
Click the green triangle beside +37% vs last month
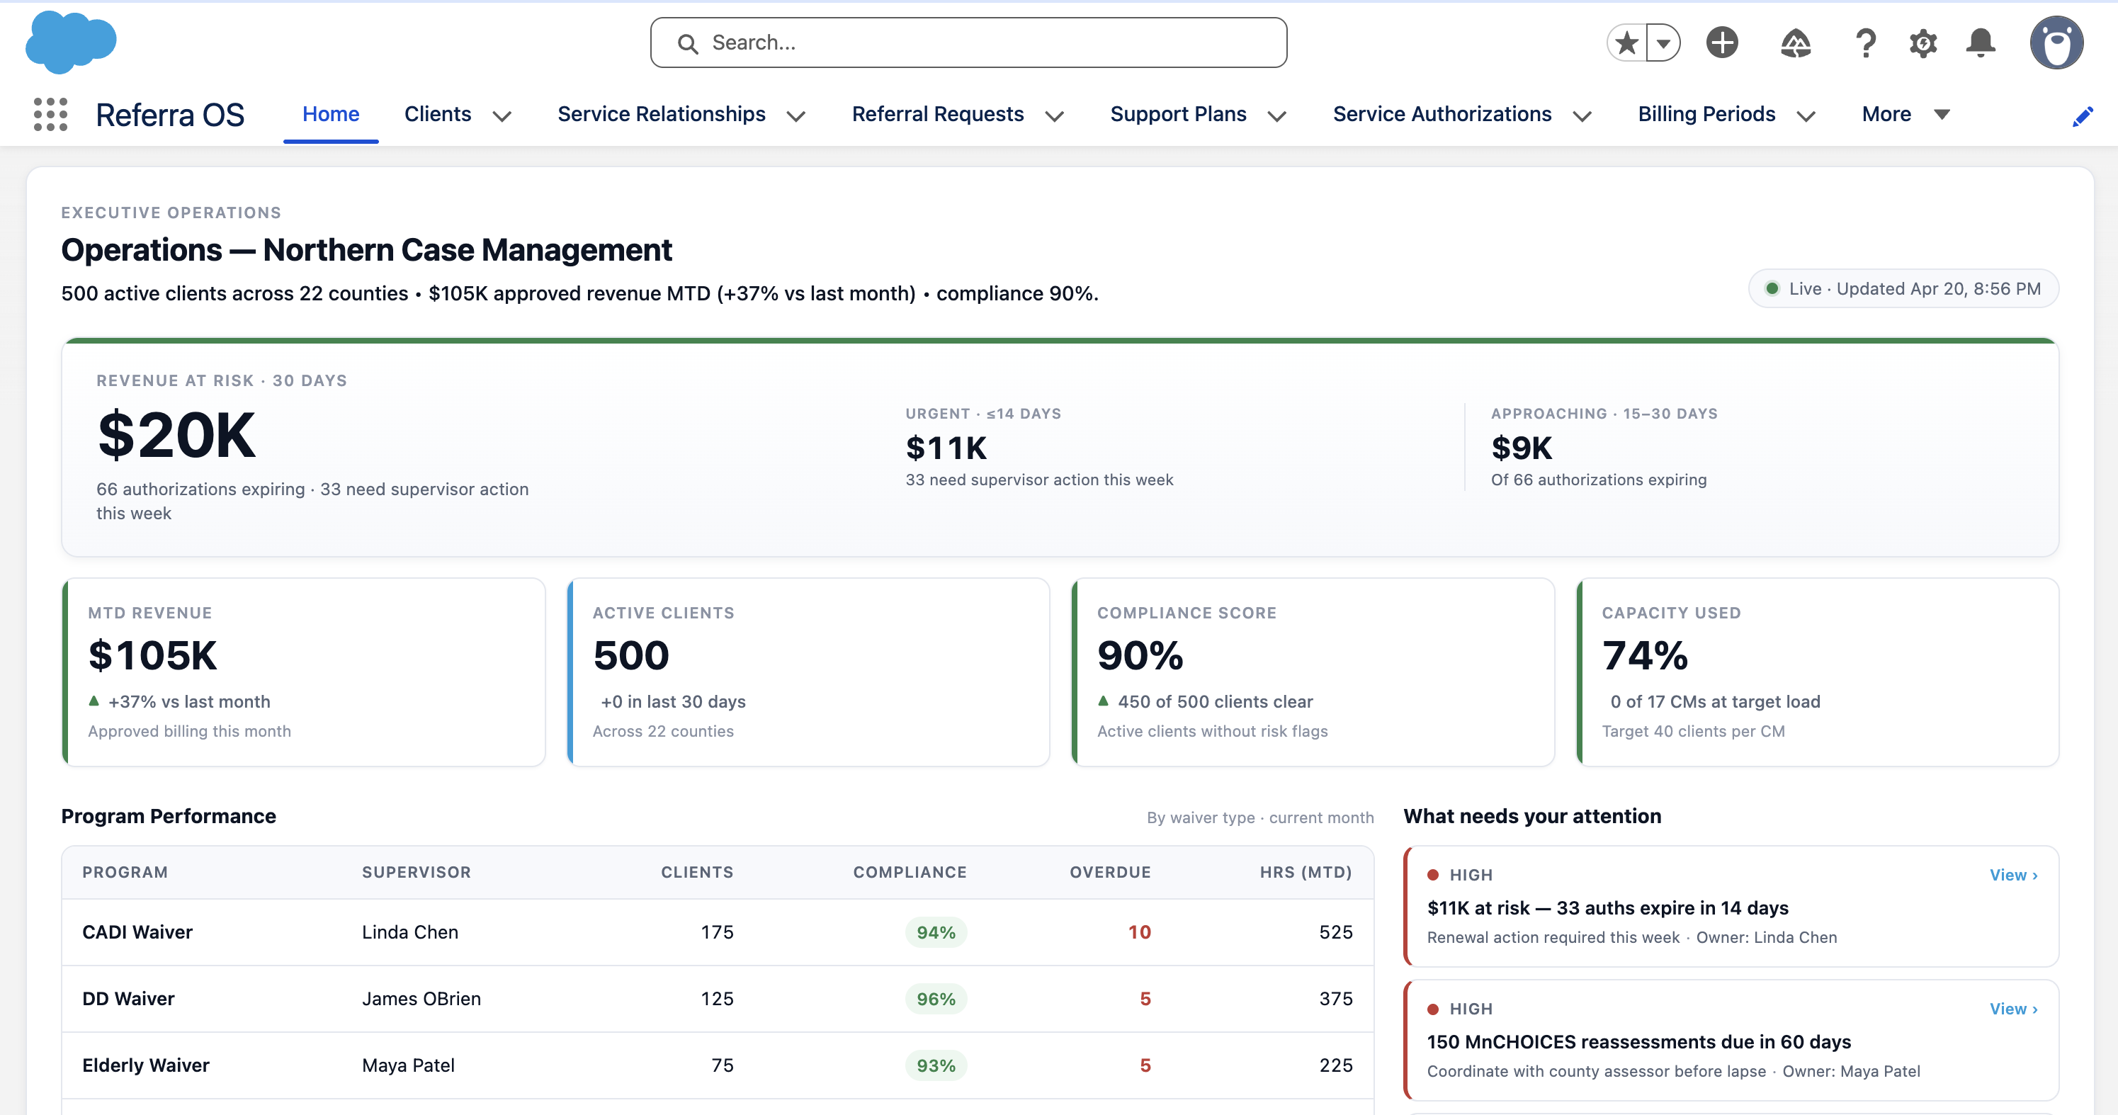pos(94,701)
